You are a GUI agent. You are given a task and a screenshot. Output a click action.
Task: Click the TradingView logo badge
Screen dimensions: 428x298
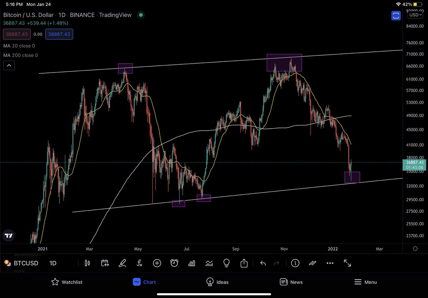(x=9, y=235)
